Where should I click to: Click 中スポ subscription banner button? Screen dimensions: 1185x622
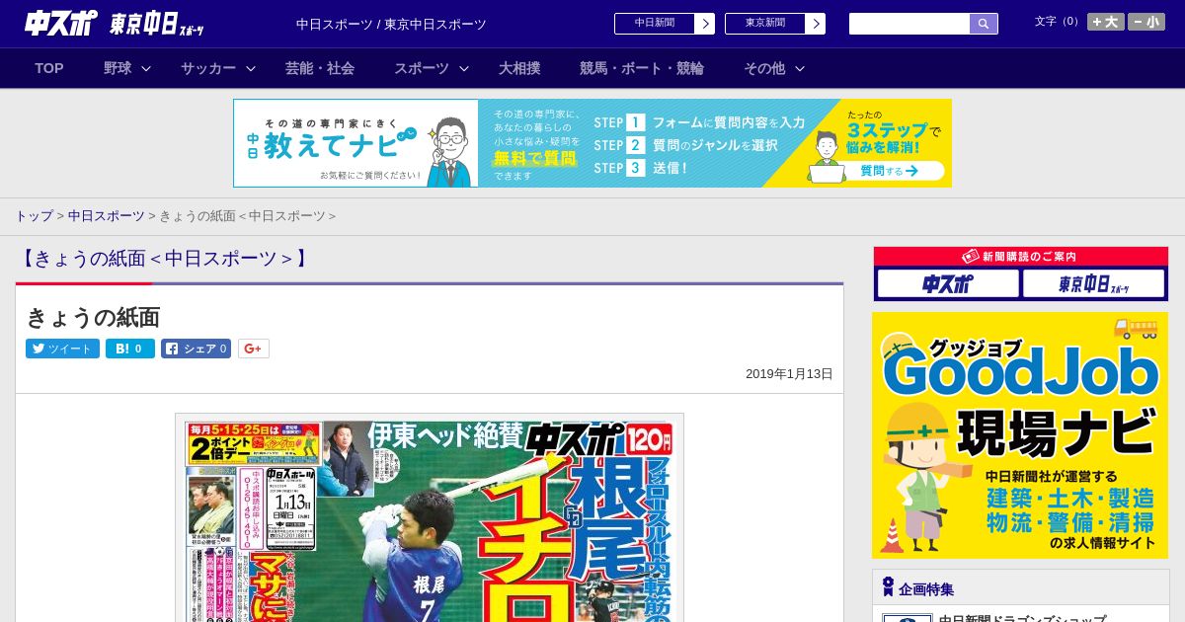point(948,284)
